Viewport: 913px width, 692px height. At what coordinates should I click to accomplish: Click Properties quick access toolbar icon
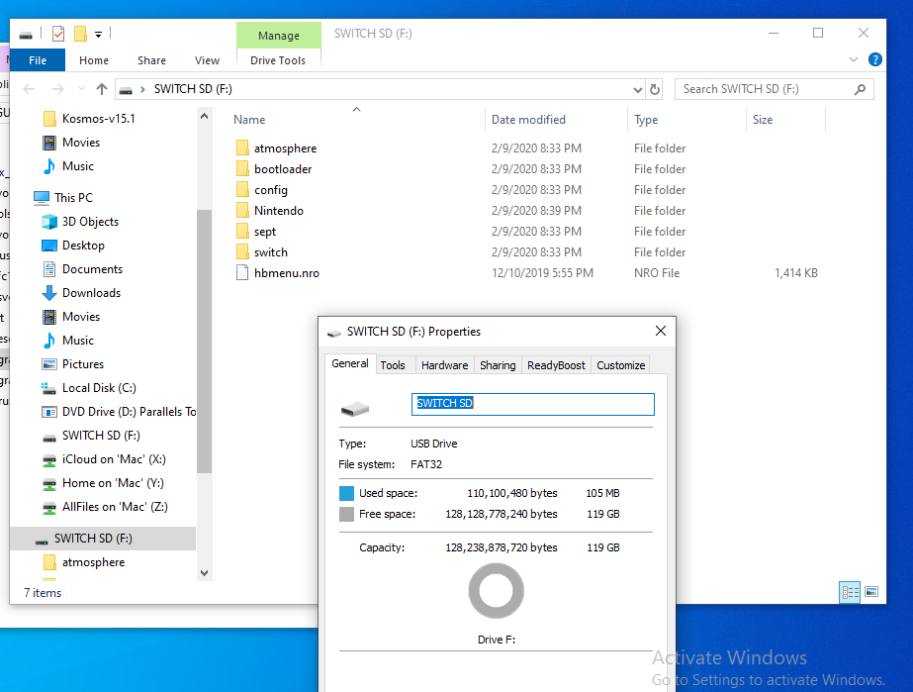(58, 34)
